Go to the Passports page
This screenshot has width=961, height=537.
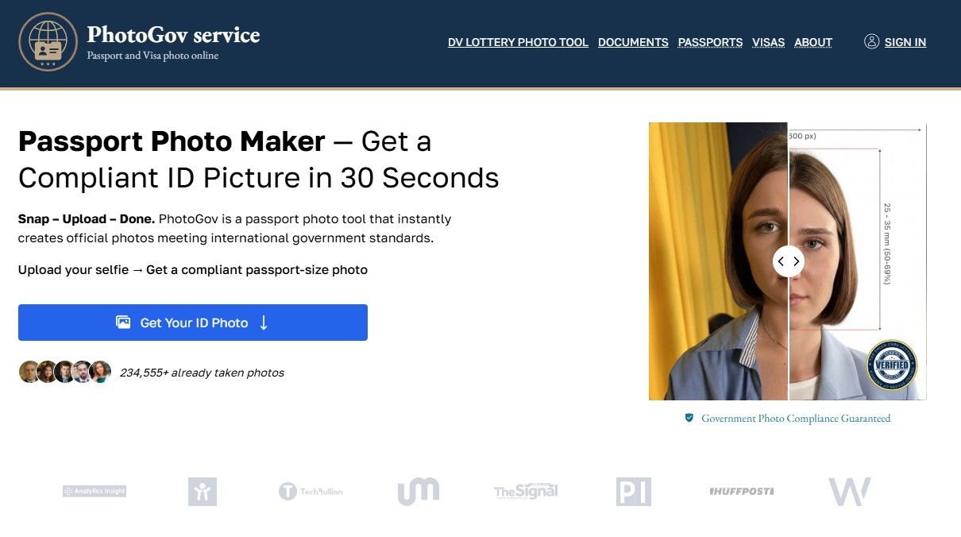(710, 43)
